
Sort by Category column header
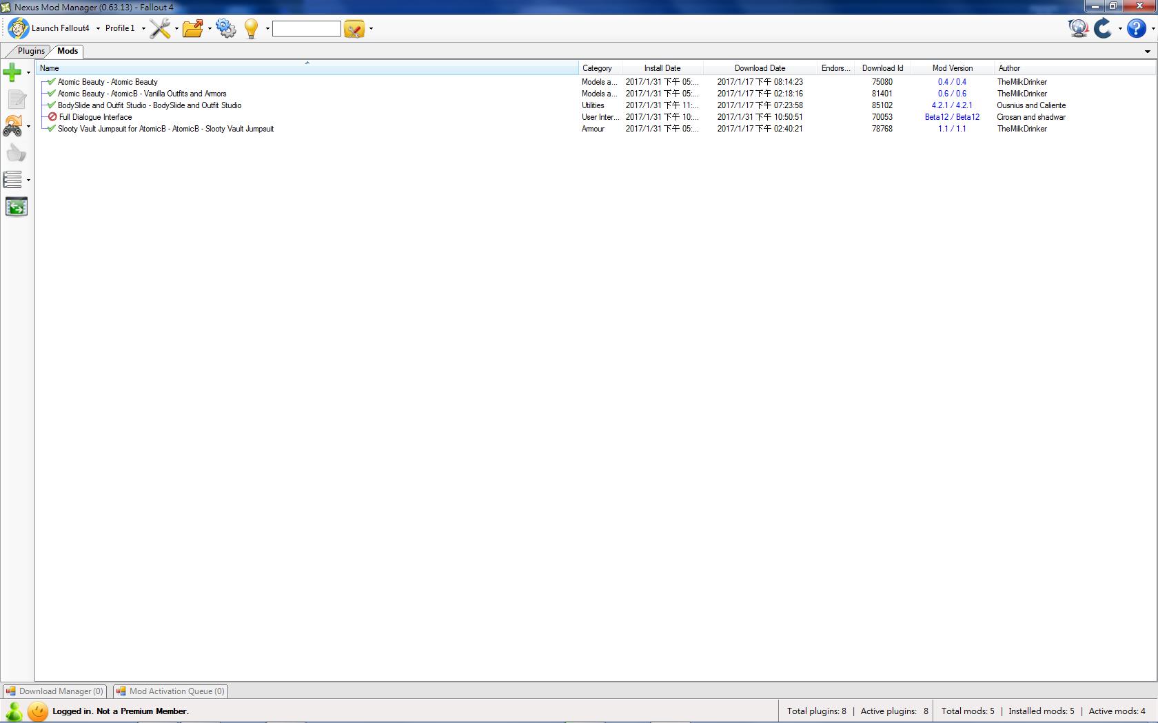coord(600,68)
